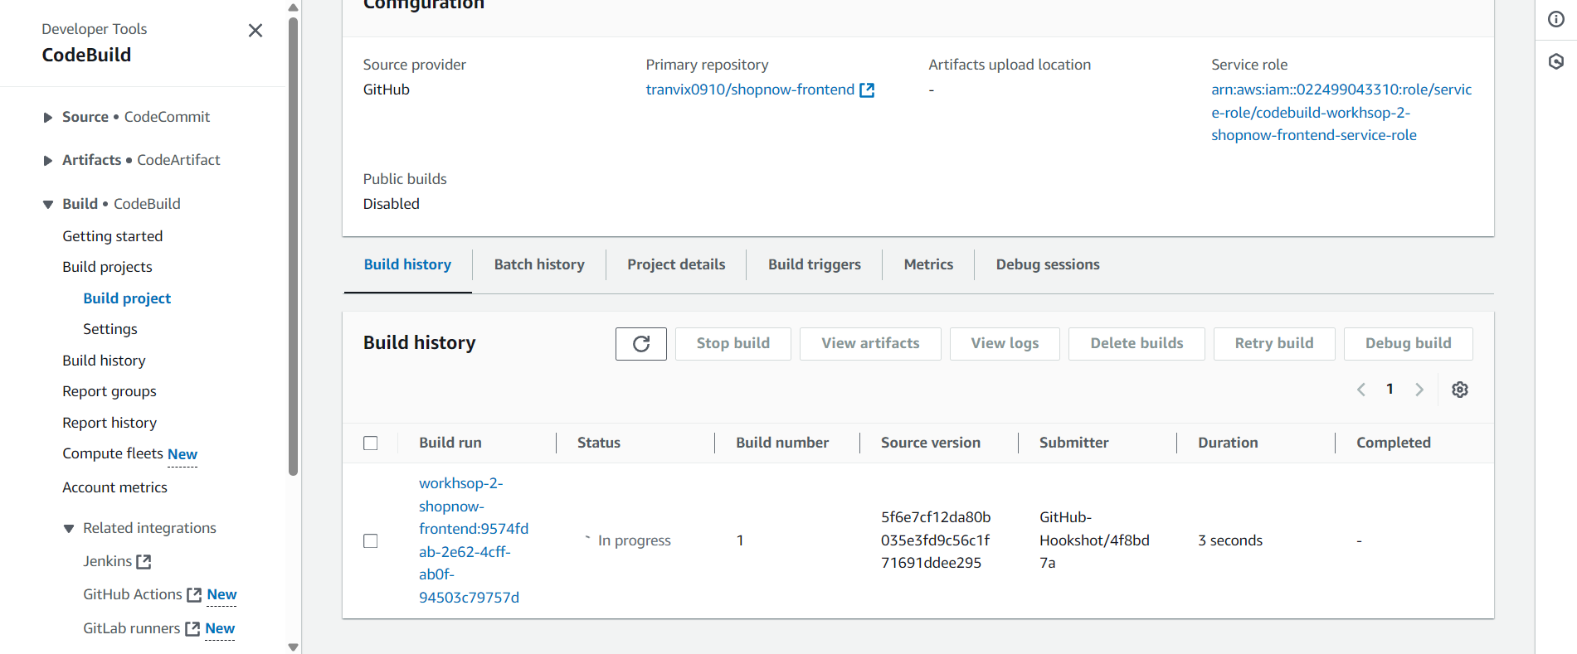The width and height of the screenshot is (1577, 654).
Task: Click the info panel icon at top right
Action: (1556, 20)
